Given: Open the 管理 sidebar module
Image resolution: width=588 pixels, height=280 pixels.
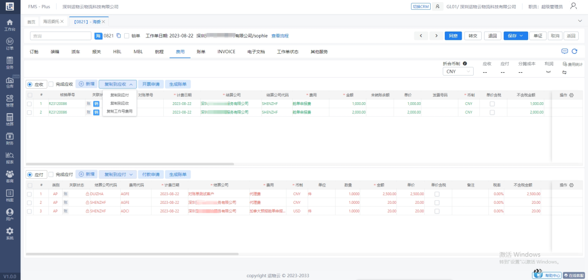Looking at the screenshot, I should 10,101.
